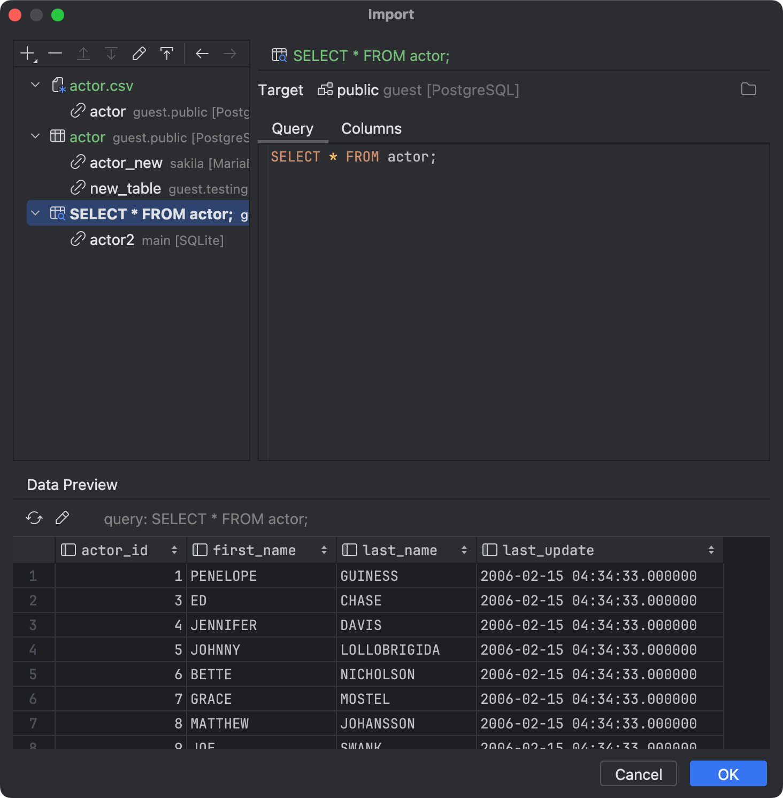Click the edit pencil next to the preview refresh
783x798 pixels.
62,518
